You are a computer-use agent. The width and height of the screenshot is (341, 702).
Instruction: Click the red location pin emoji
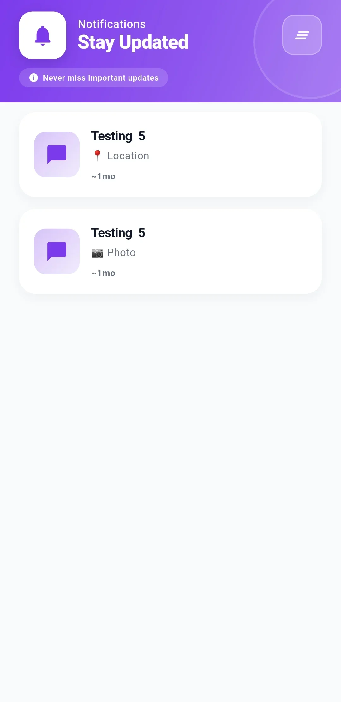pyautogui.click(x=97, y=155)
